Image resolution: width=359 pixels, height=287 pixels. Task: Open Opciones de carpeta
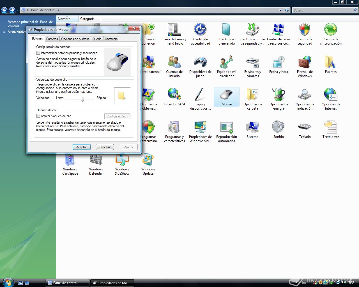[x=252, y=99]
